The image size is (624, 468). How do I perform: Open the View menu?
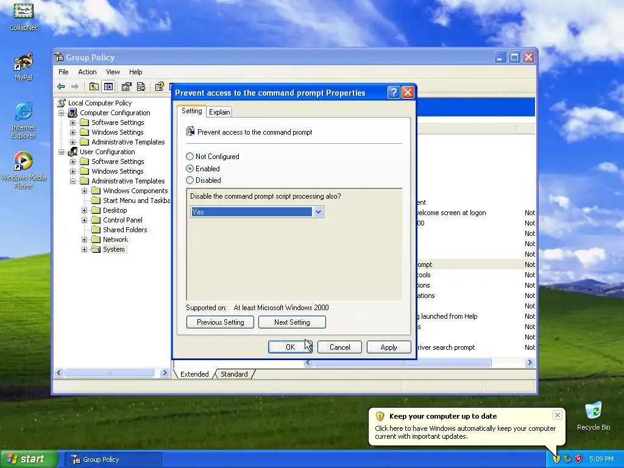(x=113, y=72)
